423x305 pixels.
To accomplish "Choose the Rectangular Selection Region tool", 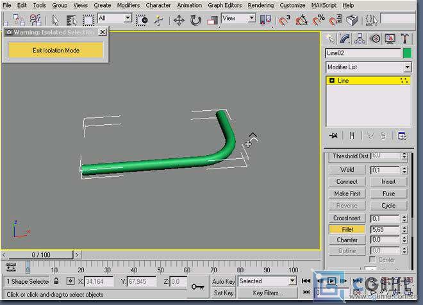I will [88, 20].
